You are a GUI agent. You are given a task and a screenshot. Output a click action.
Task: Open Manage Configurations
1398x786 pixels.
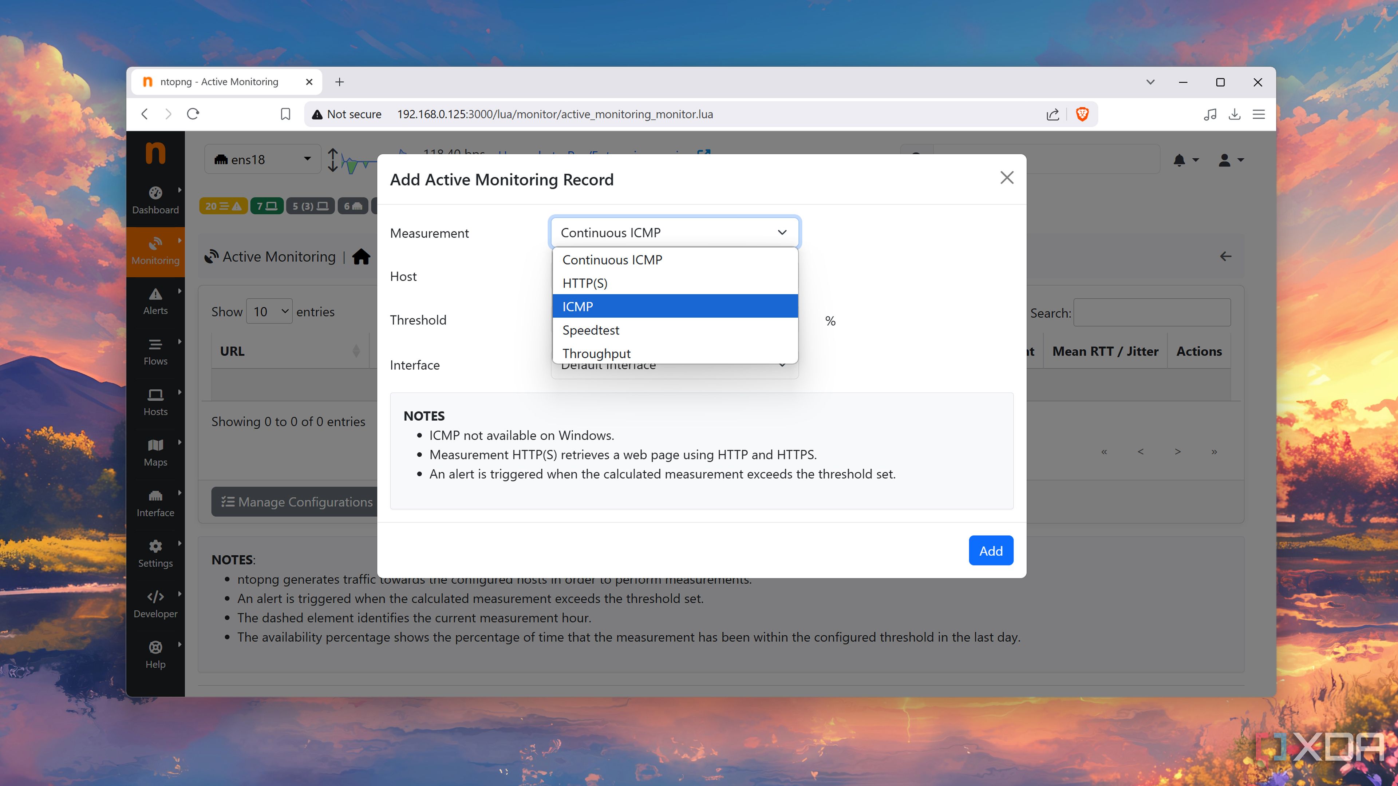click(295, 502)
